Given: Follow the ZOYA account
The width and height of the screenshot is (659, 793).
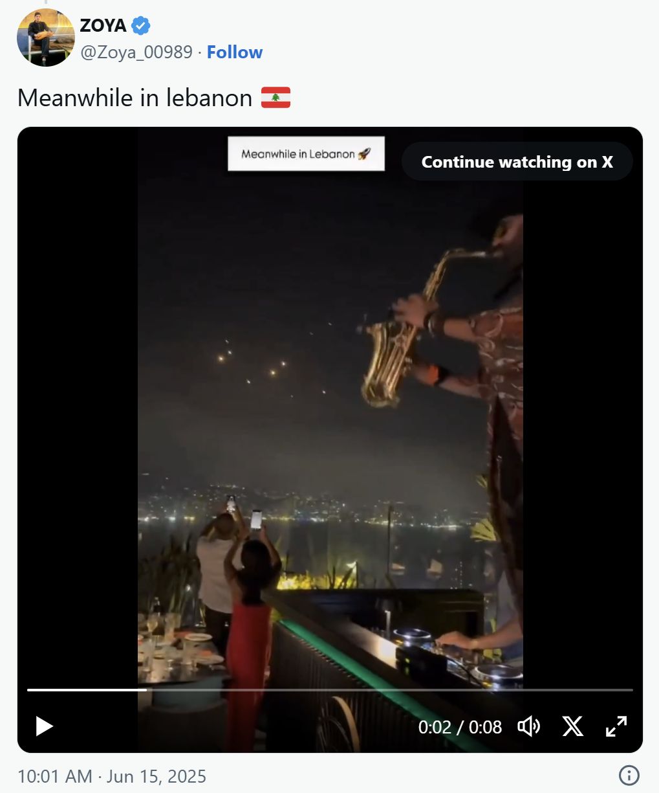Looking at the screenshot, I should pyautogui.click(x=235, y=52).
